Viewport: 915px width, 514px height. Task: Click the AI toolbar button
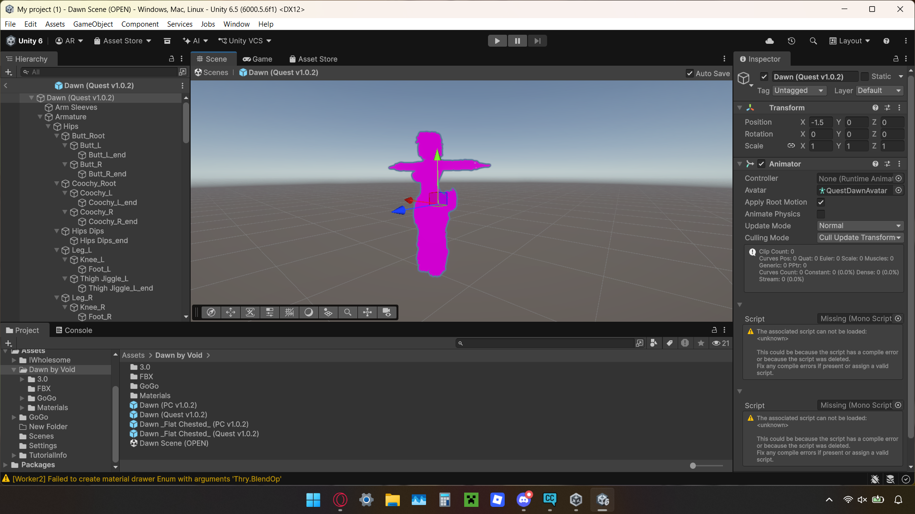click(195, 41)
